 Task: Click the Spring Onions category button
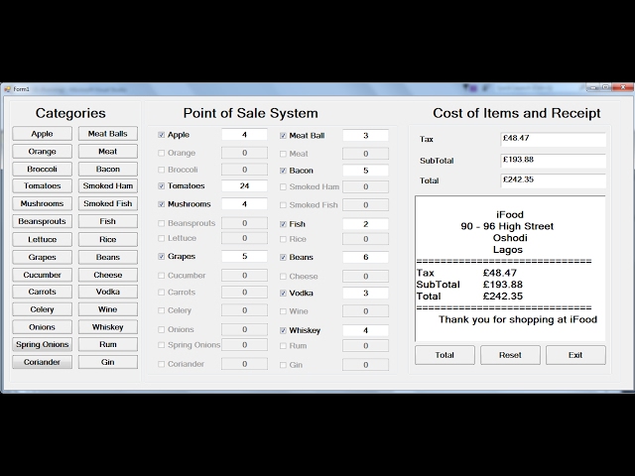point(42,344)
